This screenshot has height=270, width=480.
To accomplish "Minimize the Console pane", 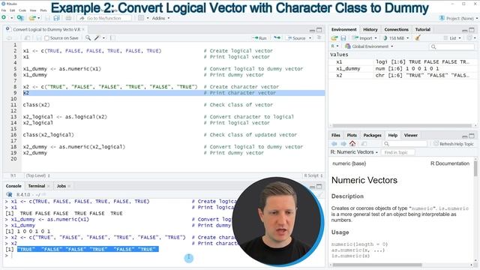I will pyautogui.click(x=312, y=187).
